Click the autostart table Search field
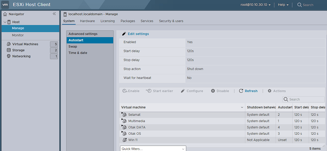The width and height of the screenshot is (327, 151). pyautogui.click(x=303, y=99)
